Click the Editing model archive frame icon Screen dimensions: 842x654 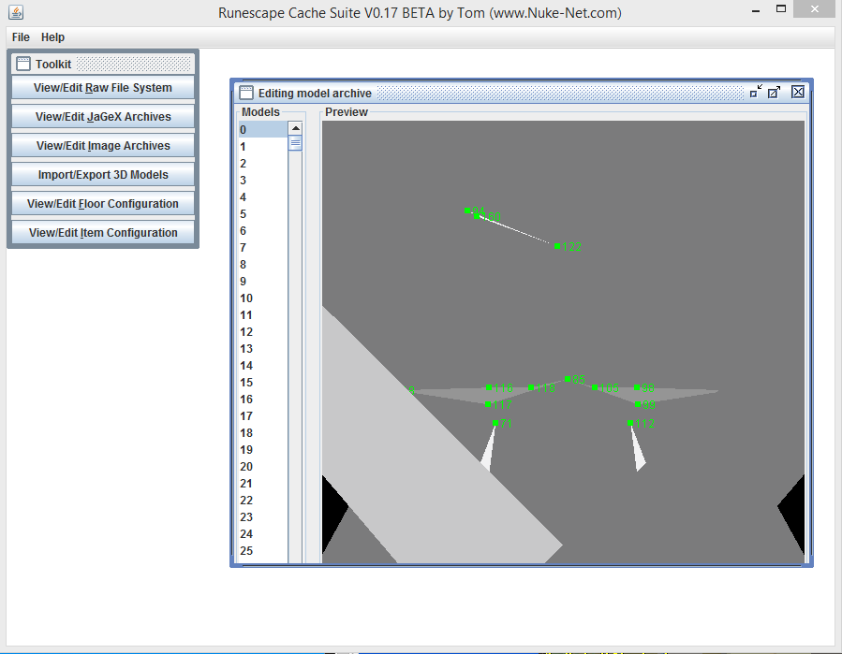[246, 93]
